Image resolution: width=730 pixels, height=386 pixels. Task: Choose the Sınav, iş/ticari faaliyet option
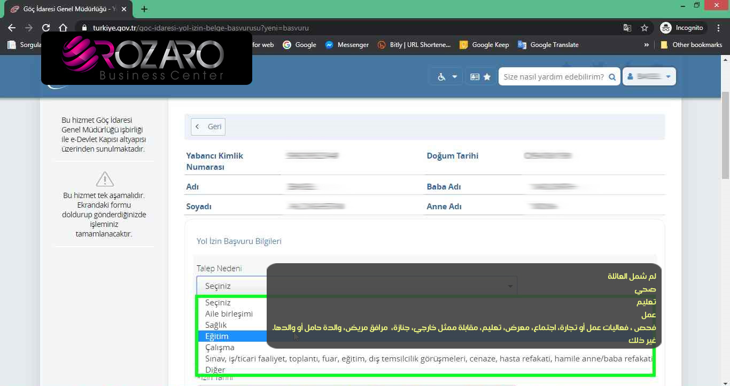[x=425, y=358]
